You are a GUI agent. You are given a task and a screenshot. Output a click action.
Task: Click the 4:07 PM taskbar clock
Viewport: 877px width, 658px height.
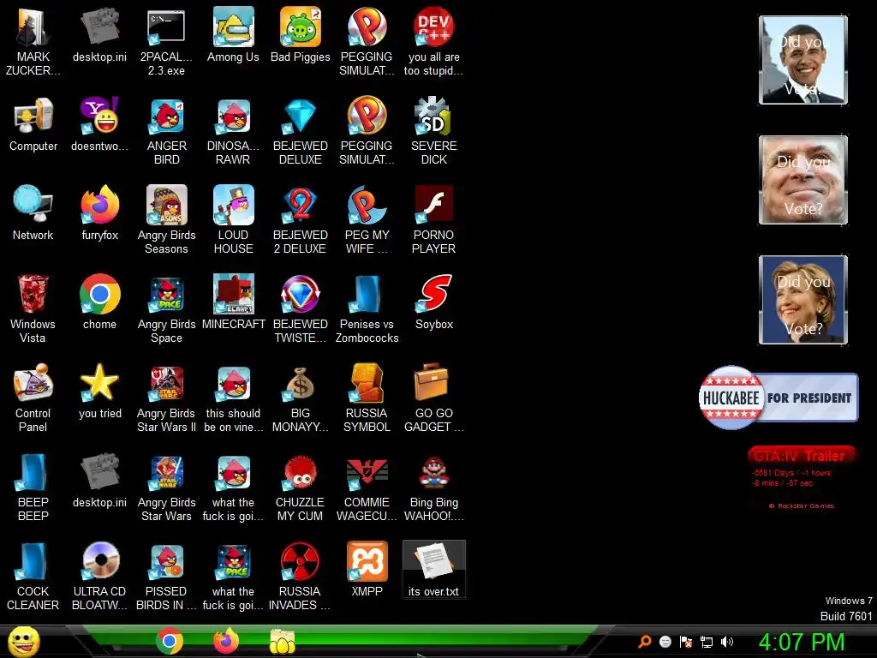coord(802,642)
